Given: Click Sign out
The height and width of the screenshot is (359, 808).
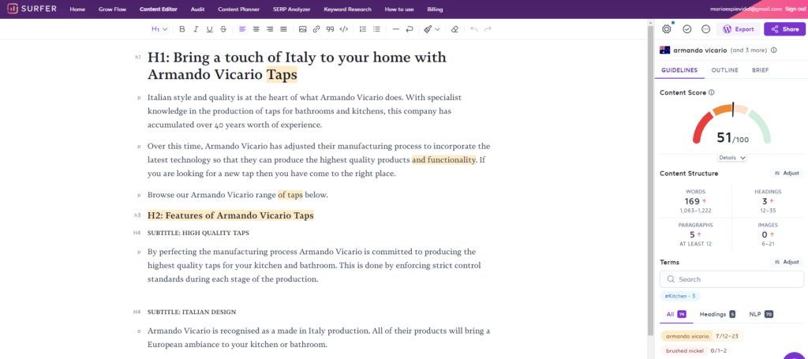Looking at the screenshot, I should [795, 9].
